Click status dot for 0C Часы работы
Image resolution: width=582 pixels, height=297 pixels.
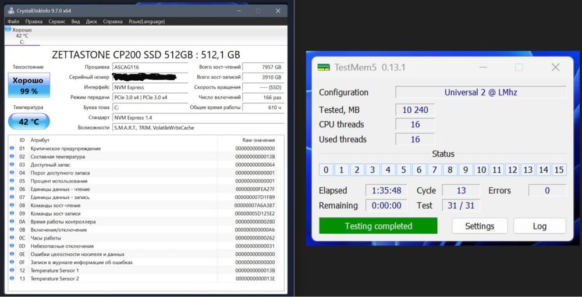point(12,238)
